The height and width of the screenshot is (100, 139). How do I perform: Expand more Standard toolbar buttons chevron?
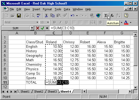coord(136,14)
